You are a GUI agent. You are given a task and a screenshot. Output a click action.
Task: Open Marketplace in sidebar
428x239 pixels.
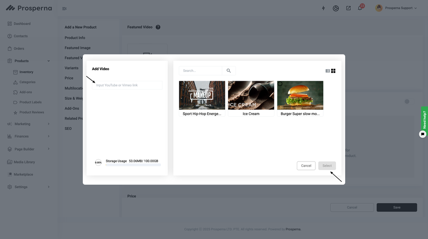(x=20, y=174)
